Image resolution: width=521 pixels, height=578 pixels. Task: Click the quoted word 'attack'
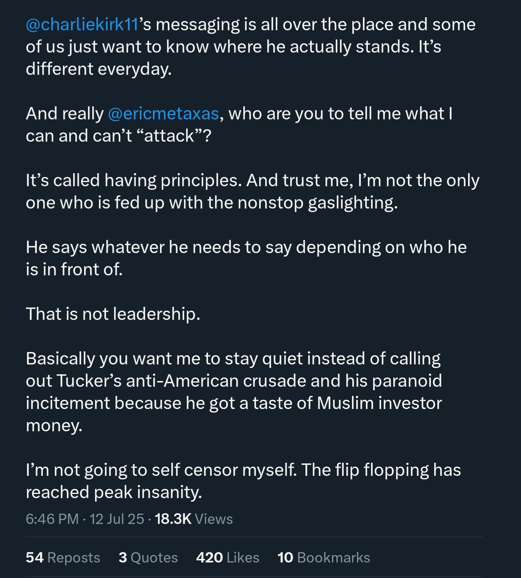(x=169, y=136)
